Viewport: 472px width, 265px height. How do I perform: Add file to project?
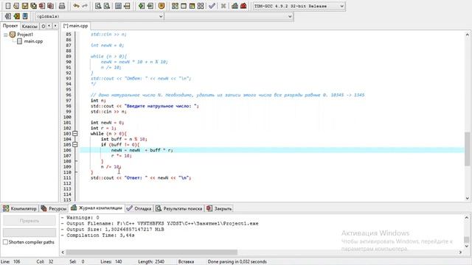[x=141, y=6]
